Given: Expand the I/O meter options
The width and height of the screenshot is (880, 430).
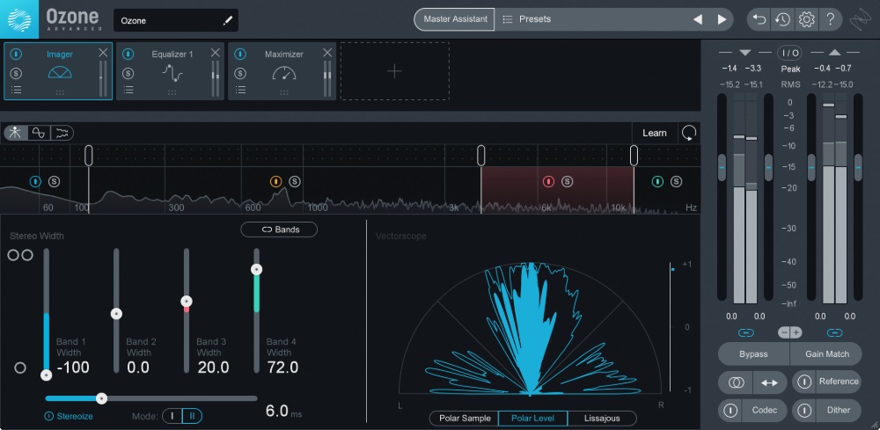Looking at the screenshot, I should coord(789,52).
